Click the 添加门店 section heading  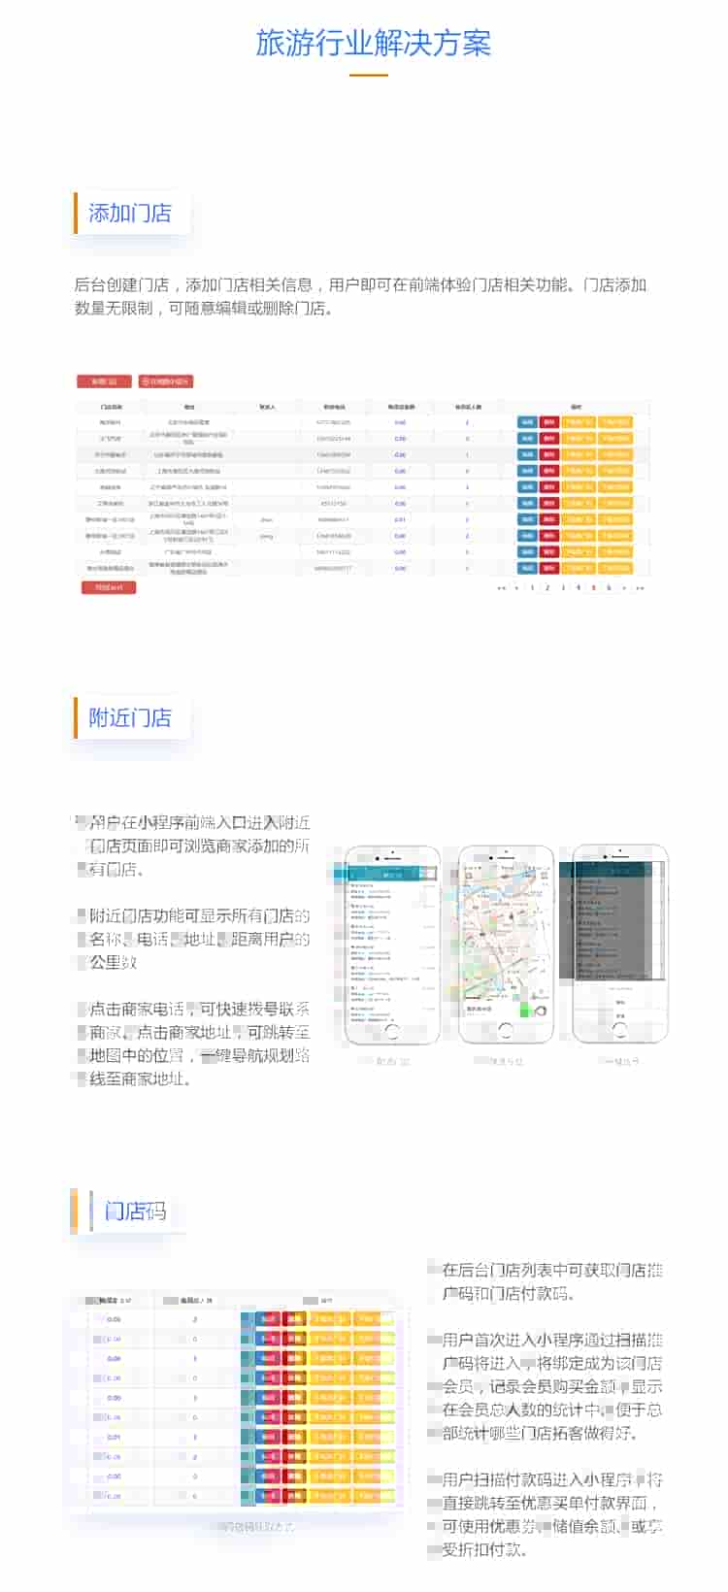[130, 213]
